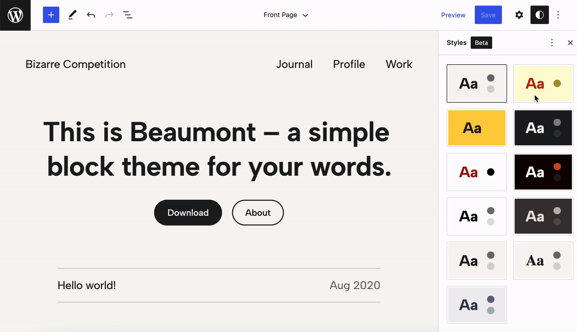The width and height of the screenshot is (577, 332).
Task: Open the Hello world! post link
Action: coord(87,285)
